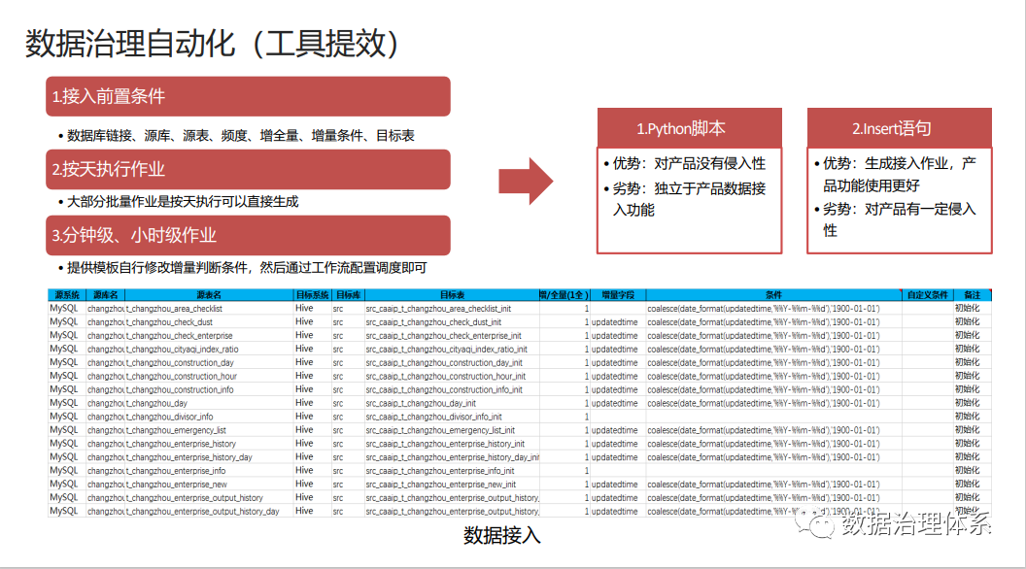Click the coalesce condition in the t_changzhou_day row
The image size is (1026, 569).
764,404
